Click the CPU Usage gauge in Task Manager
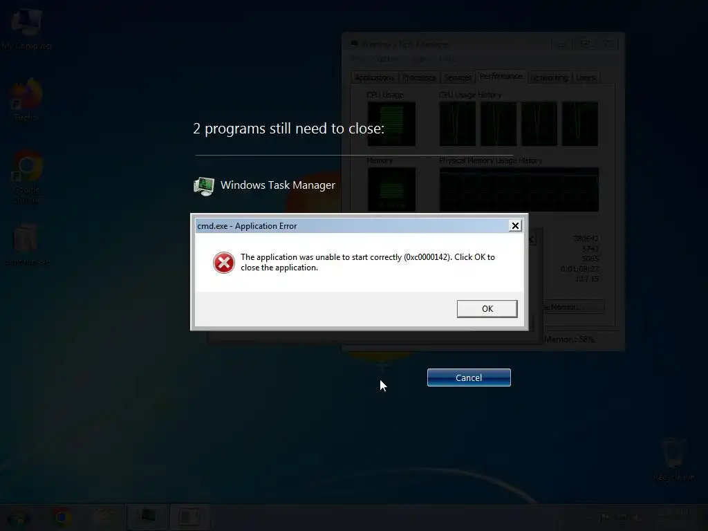The height and width of the screenshot is (531, 708). [x=391, y=124]
